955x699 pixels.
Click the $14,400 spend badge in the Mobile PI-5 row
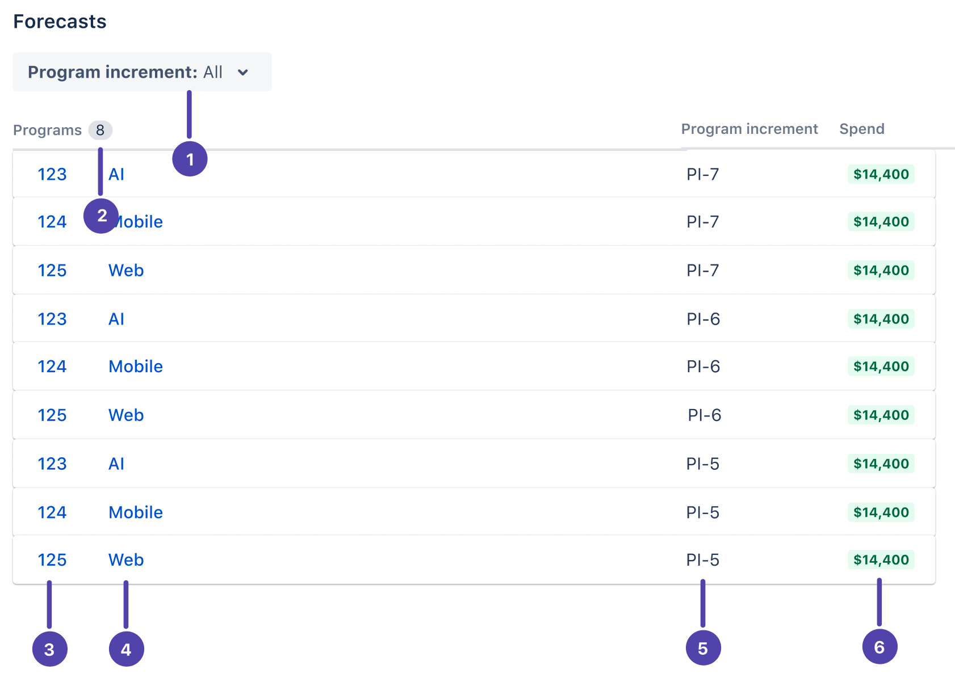pyautogui.click(x=881, y=512)
